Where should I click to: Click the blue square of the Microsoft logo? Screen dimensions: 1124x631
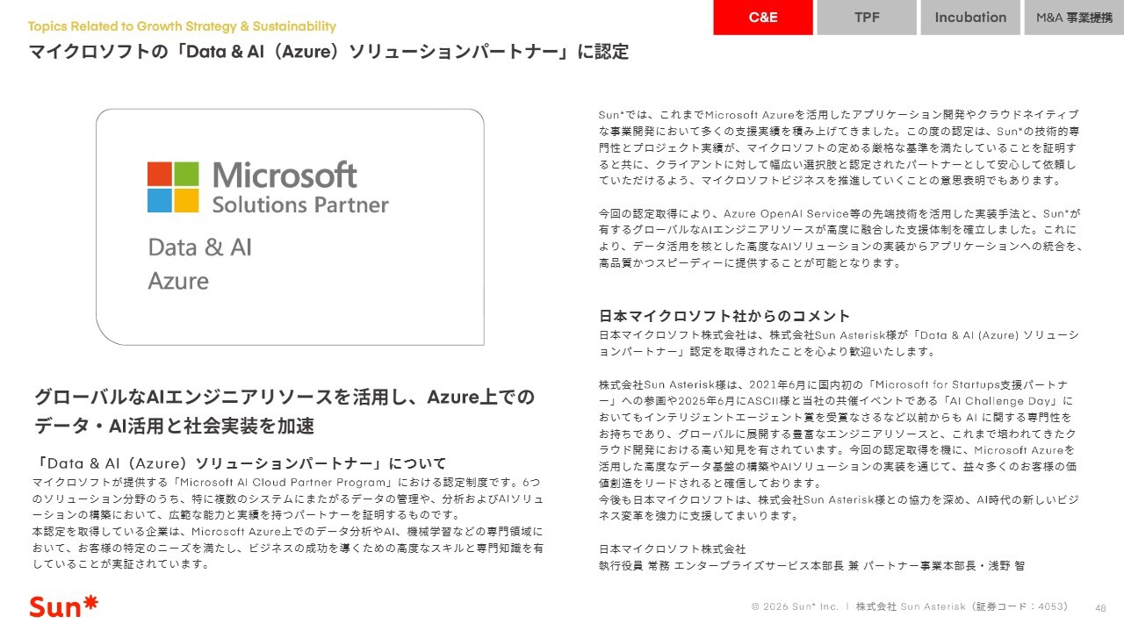click(160, 201)
